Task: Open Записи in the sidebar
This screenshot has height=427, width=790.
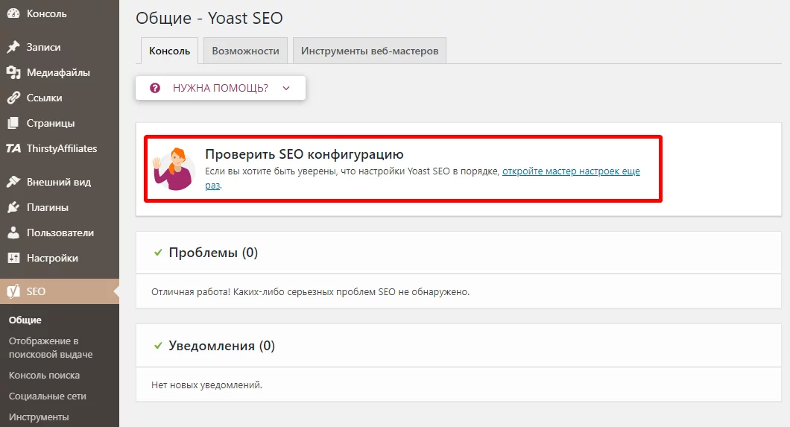Action: point(60,47)
